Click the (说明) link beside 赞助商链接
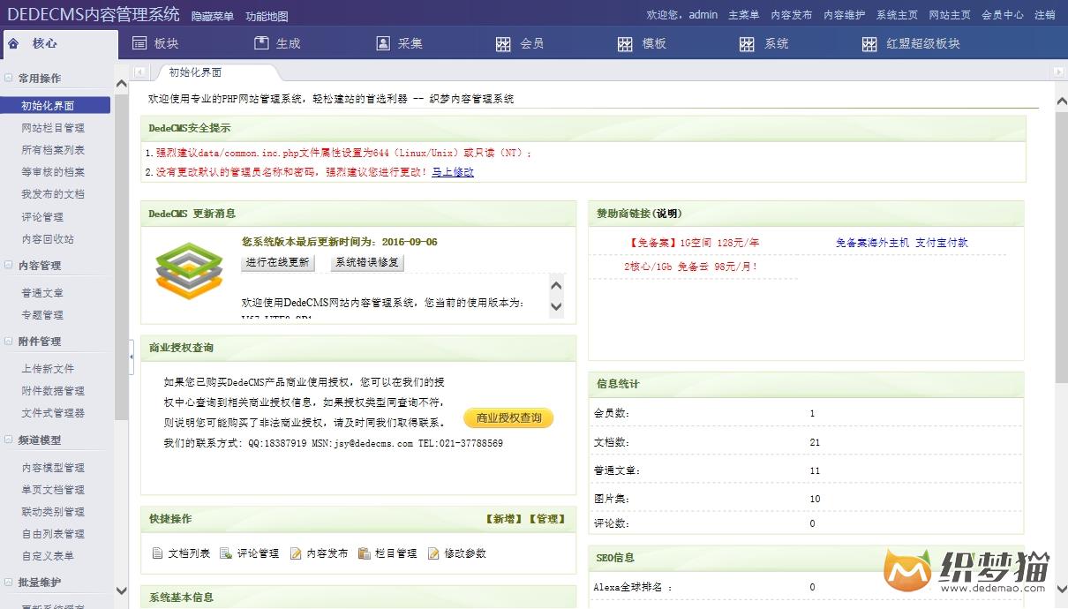This screenshot has width=1068, height=609. [668, 214]
